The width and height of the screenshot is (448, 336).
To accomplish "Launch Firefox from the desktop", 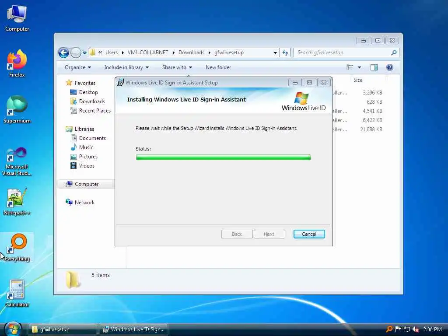I will pos(17,63).
